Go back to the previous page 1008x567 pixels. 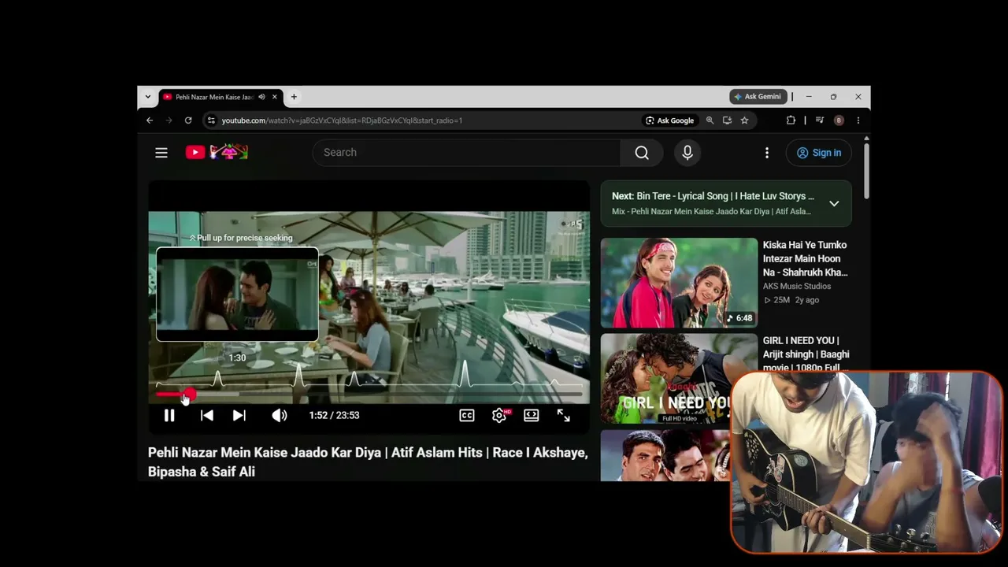[x=150, y=120]
